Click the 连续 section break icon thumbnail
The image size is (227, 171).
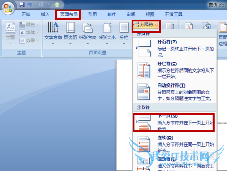[x=143, y=144]
